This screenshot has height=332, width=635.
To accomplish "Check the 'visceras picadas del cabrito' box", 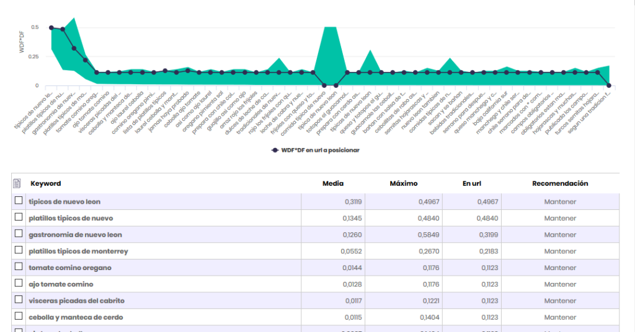I will tap(19, 300).
